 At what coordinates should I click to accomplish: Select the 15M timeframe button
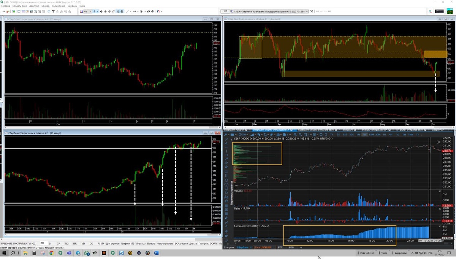click(371, 134)
